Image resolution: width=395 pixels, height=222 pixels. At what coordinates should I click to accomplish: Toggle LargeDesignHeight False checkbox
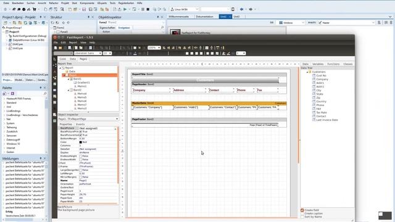coord(81,170)
